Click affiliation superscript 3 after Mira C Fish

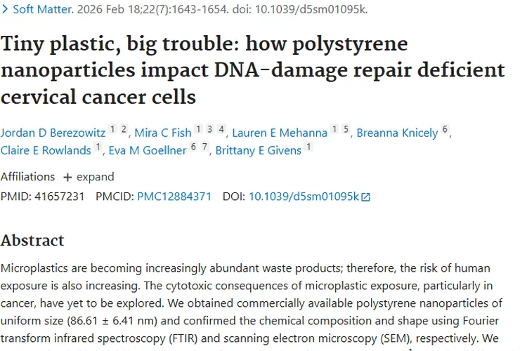[x=209, y=129]
